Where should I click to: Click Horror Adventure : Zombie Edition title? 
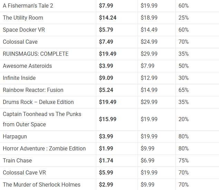(44, 149)
